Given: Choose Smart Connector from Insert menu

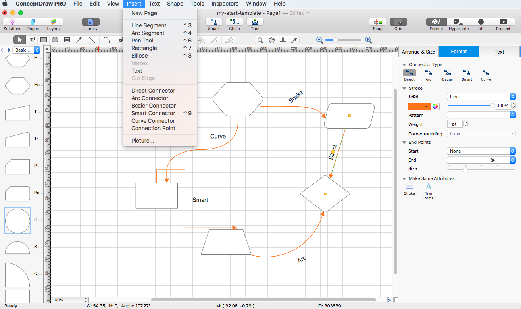Looking at the screenshot, I should [153, 113].
